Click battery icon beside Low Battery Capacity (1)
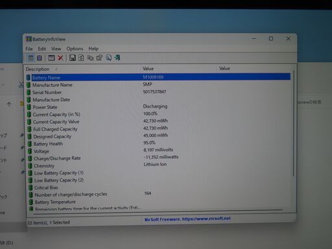This screenshot has width=332, height=249. [x=30, y=173]
